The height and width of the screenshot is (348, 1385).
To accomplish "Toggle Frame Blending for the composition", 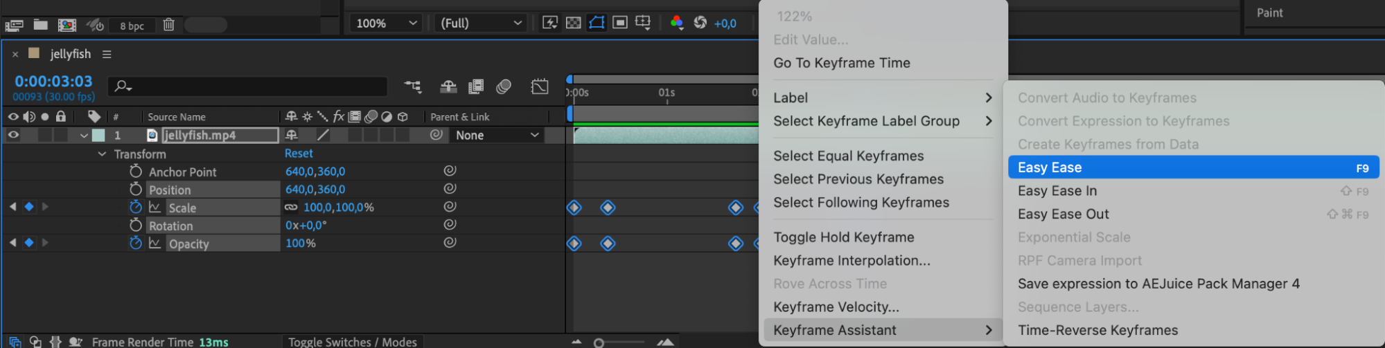I will [476, 86].
